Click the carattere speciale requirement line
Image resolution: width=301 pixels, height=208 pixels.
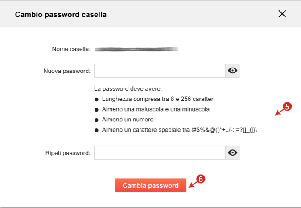pos(180,130)
